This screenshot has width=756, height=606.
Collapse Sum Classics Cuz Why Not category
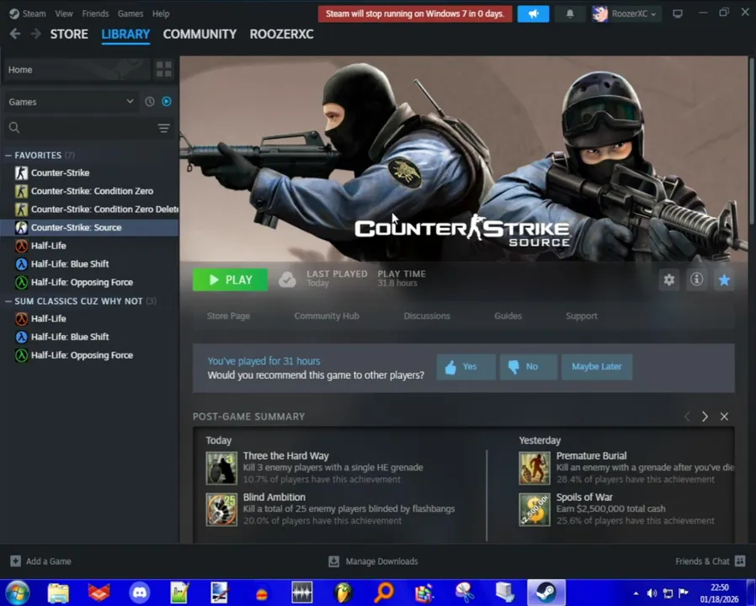tap(8, 301)
